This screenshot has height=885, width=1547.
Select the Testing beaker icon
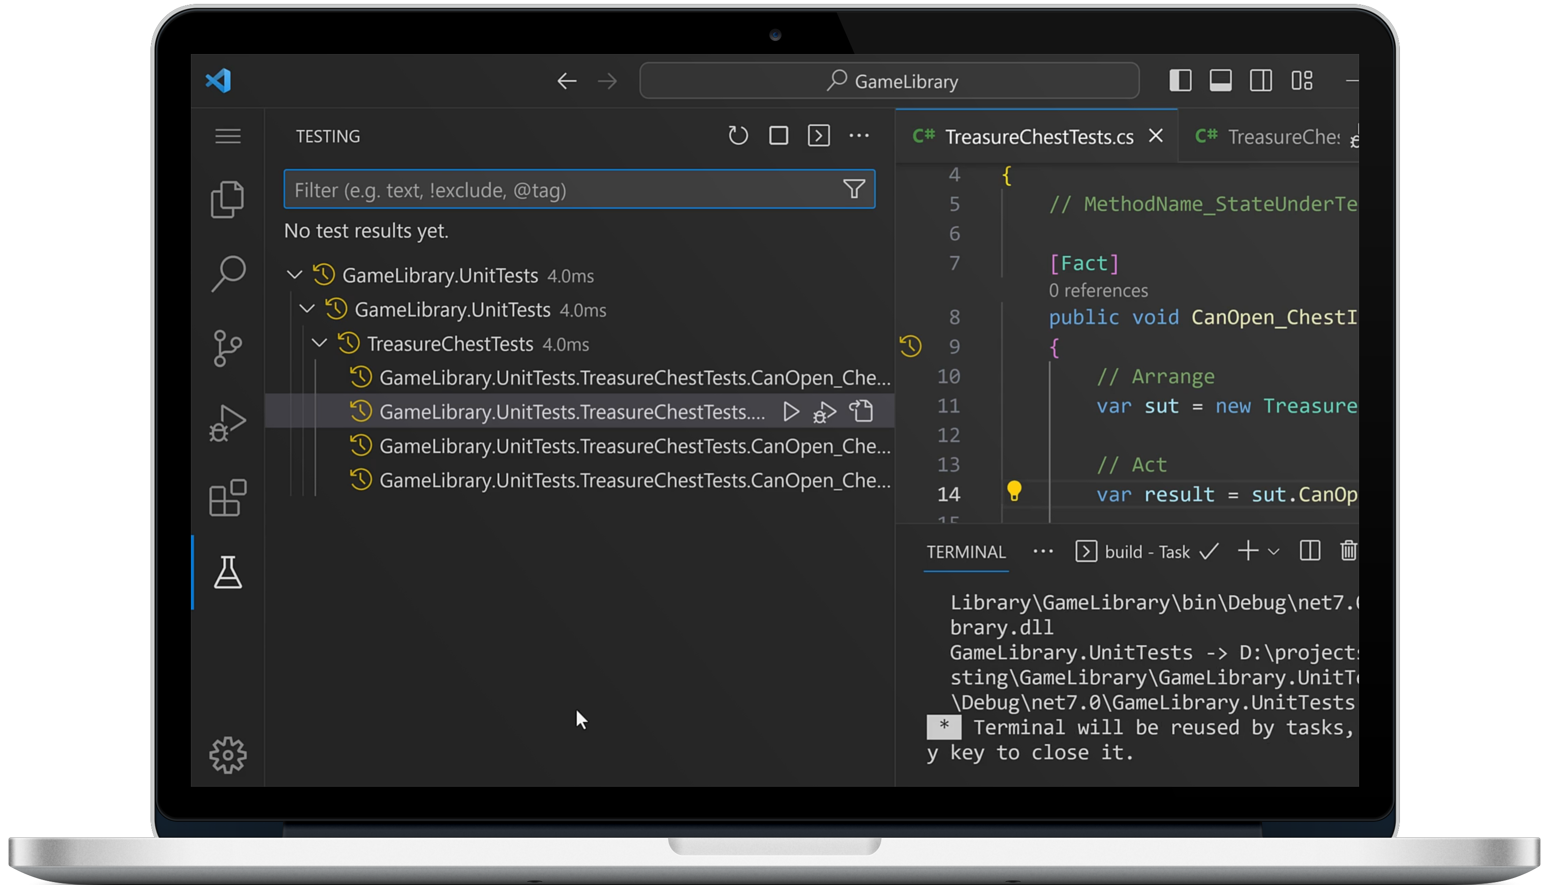(x=228, y=573)
